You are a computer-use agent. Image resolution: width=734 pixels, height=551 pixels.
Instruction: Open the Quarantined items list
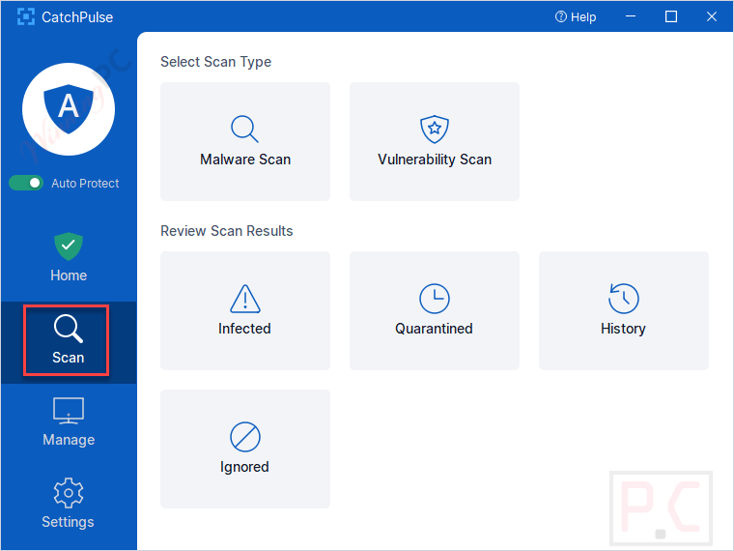tap(435, 310)
